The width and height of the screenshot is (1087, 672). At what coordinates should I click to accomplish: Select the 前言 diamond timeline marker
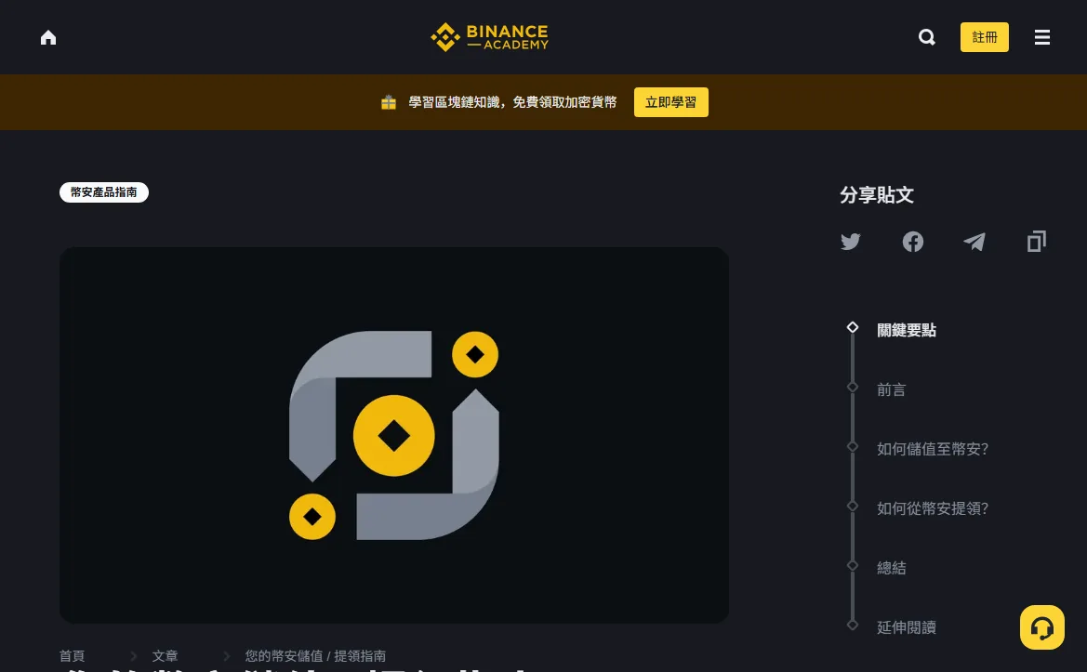[x=853, y=388]
